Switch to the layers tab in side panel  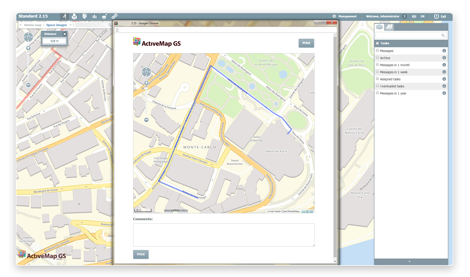click(x=380, y=27)
